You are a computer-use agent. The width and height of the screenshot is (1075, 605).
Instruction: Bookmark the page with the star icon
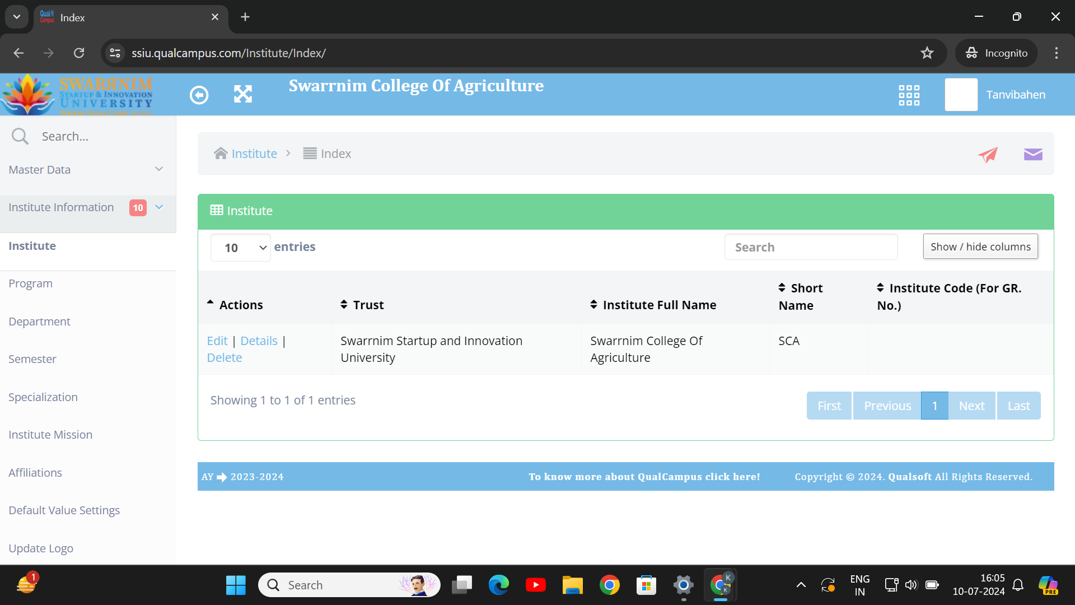pyautogui.click(x=927, y=53)
